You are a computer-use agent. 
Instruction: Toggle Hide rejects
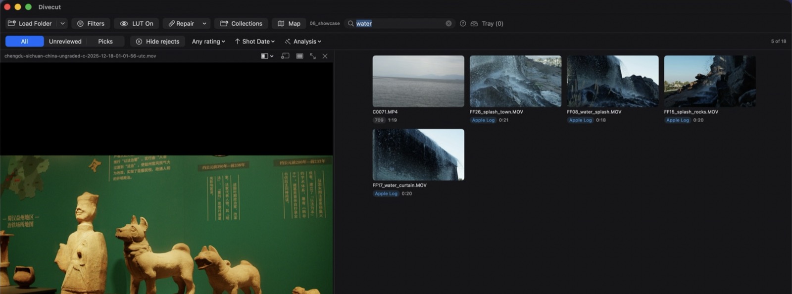pos(157,42)
